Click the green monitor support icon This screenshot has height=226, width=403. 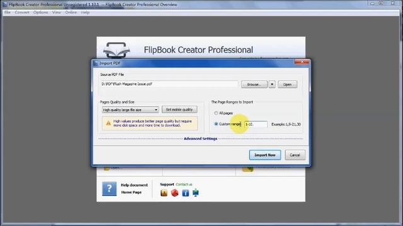coord(196,193)
